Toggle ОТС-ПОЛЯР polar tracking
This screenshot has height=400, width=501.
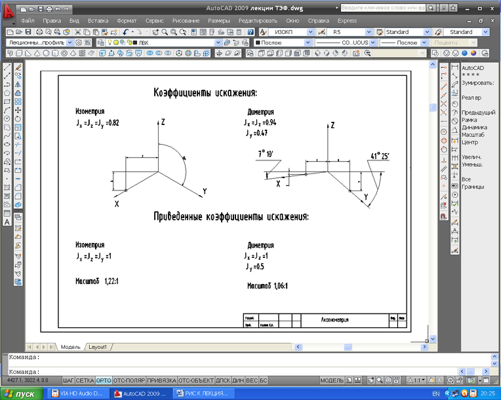pyautogui.click(x=129, y=380)
